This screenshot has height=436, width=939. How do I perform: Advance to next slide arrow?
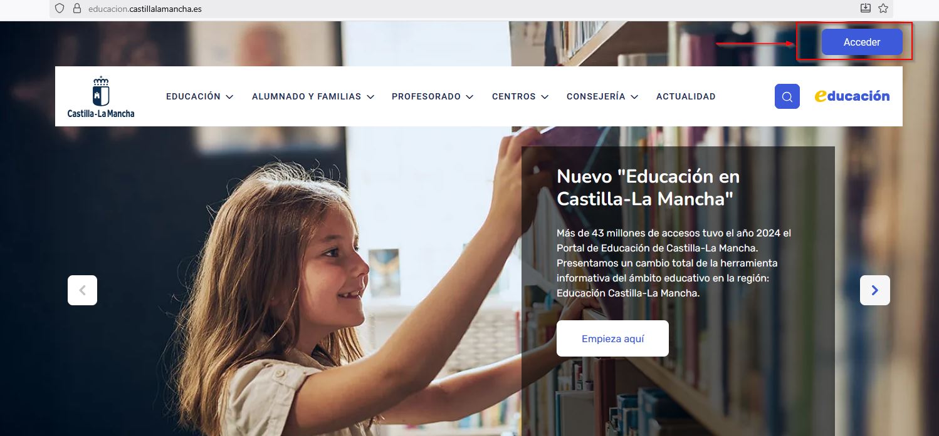875,290
